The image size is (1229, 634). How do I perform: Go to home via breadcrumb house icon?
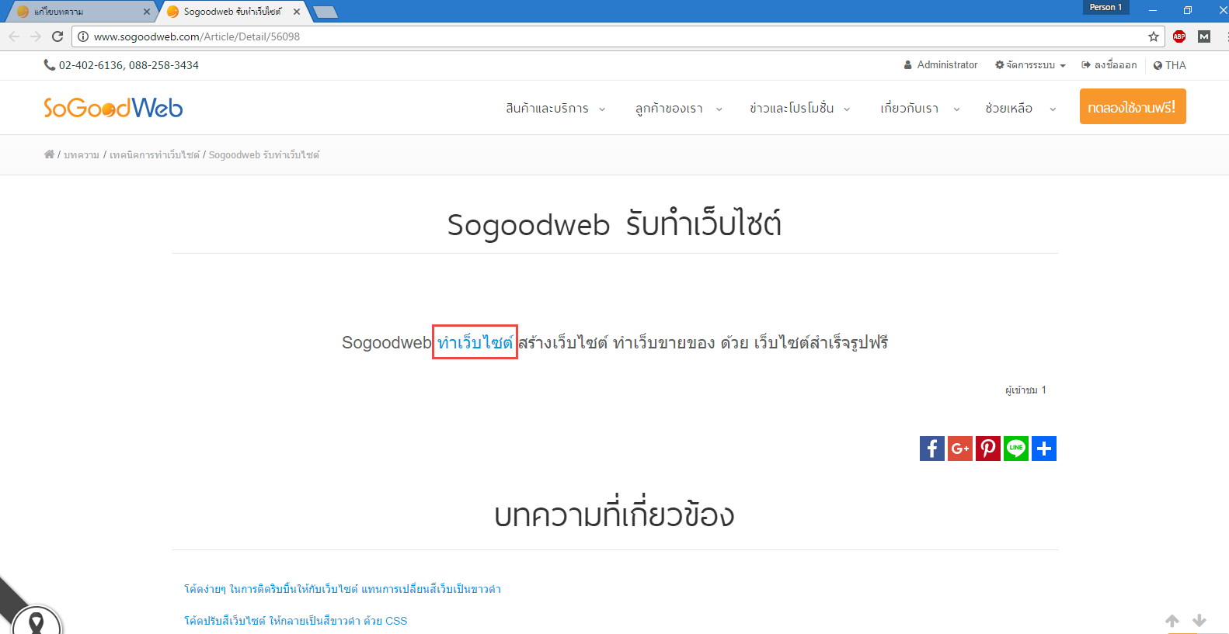pyautogui.click(x=49, y=154)
